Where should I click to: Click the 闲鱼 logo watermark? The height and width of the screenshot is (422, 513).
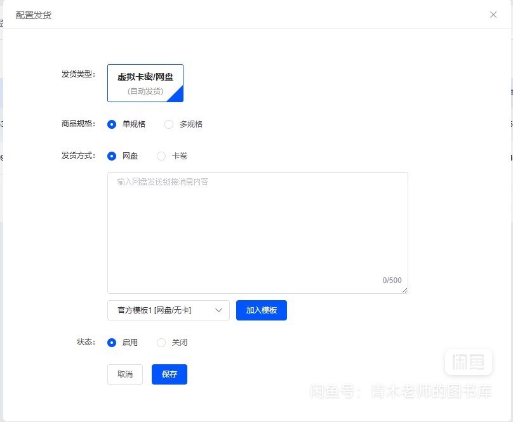pos(468,362)
